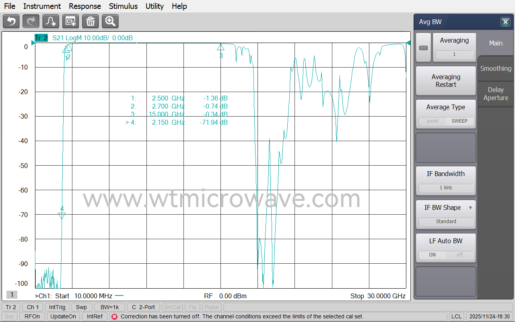
Task: Open the Stimulus menu
Action: (123, 6)
